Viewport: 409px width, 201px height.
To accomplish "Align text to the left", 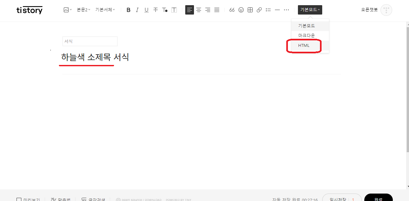I will 189,10.
